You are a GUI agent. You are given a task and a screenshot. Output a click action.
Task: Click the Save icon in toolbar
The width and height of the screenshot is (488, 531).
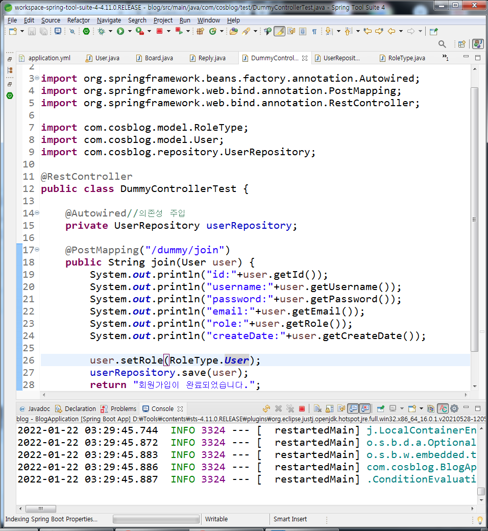(x=32, y=32)
